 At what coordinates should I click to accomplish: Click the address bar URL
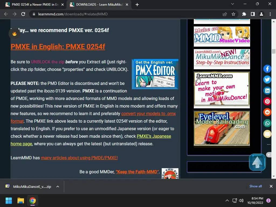(73, 14)
